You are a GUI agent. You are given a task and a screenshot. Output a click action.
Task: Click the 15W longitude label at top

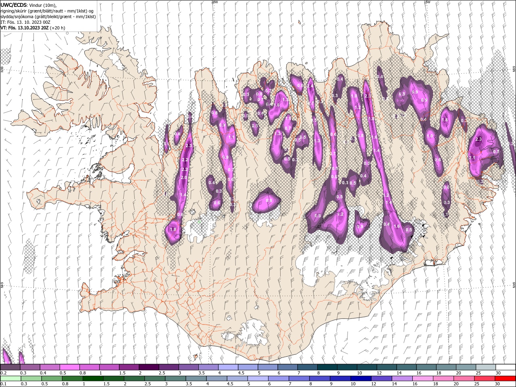tap(427, 2)
